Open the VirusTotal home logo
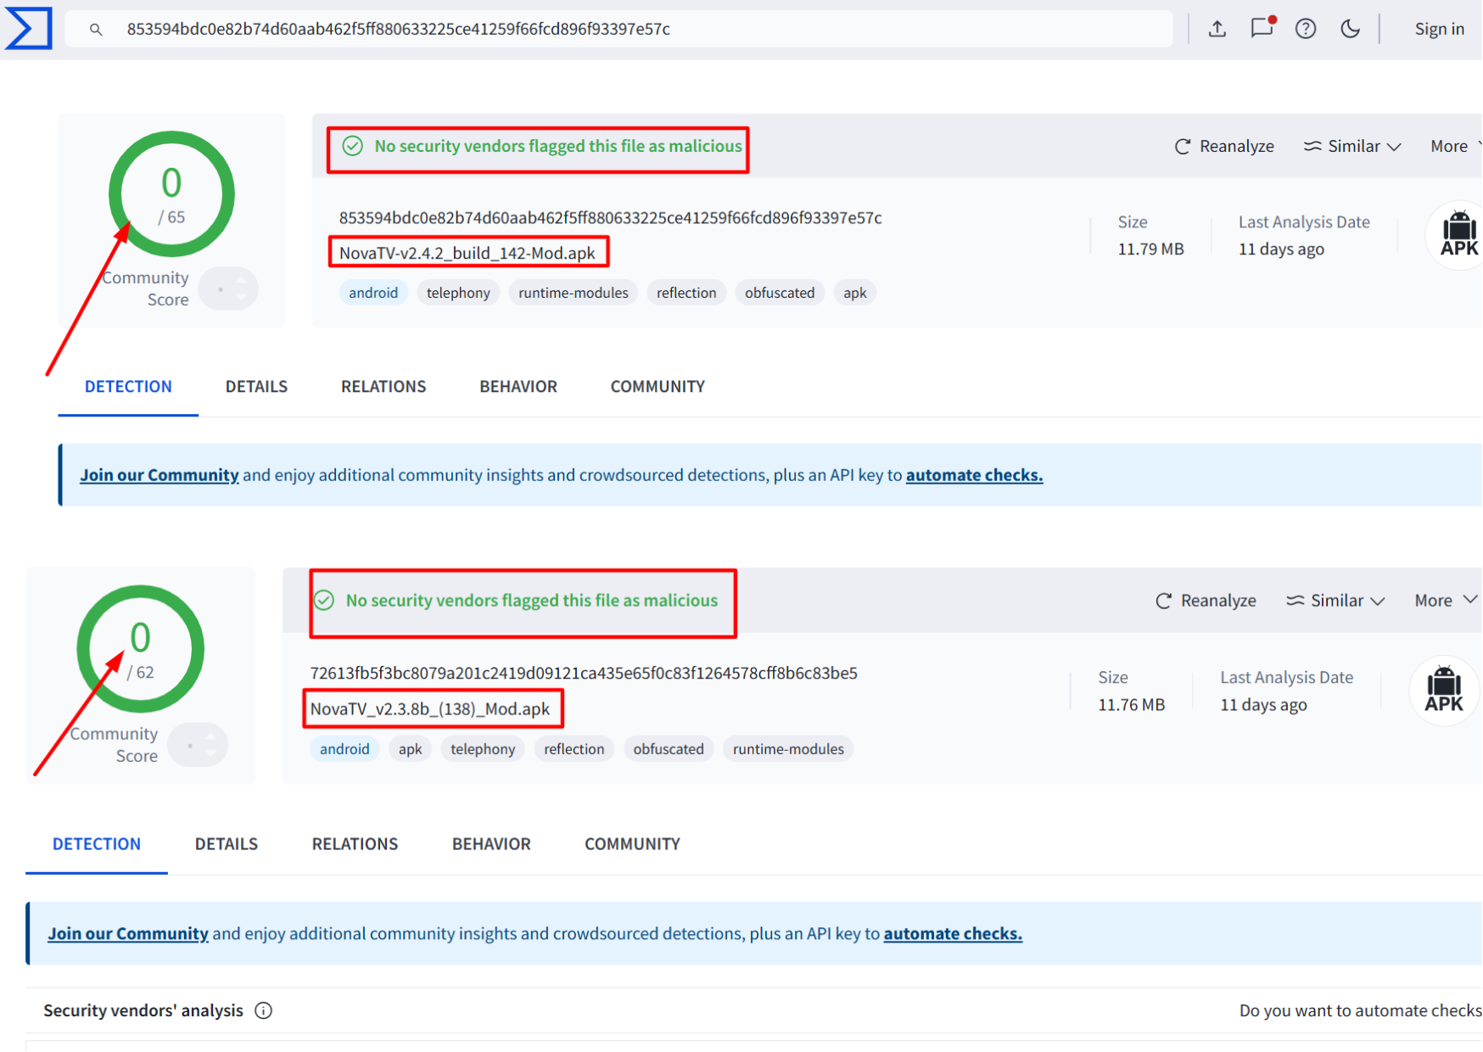The width and height of the screenshot is (1483, 1052). click(28, 29)
